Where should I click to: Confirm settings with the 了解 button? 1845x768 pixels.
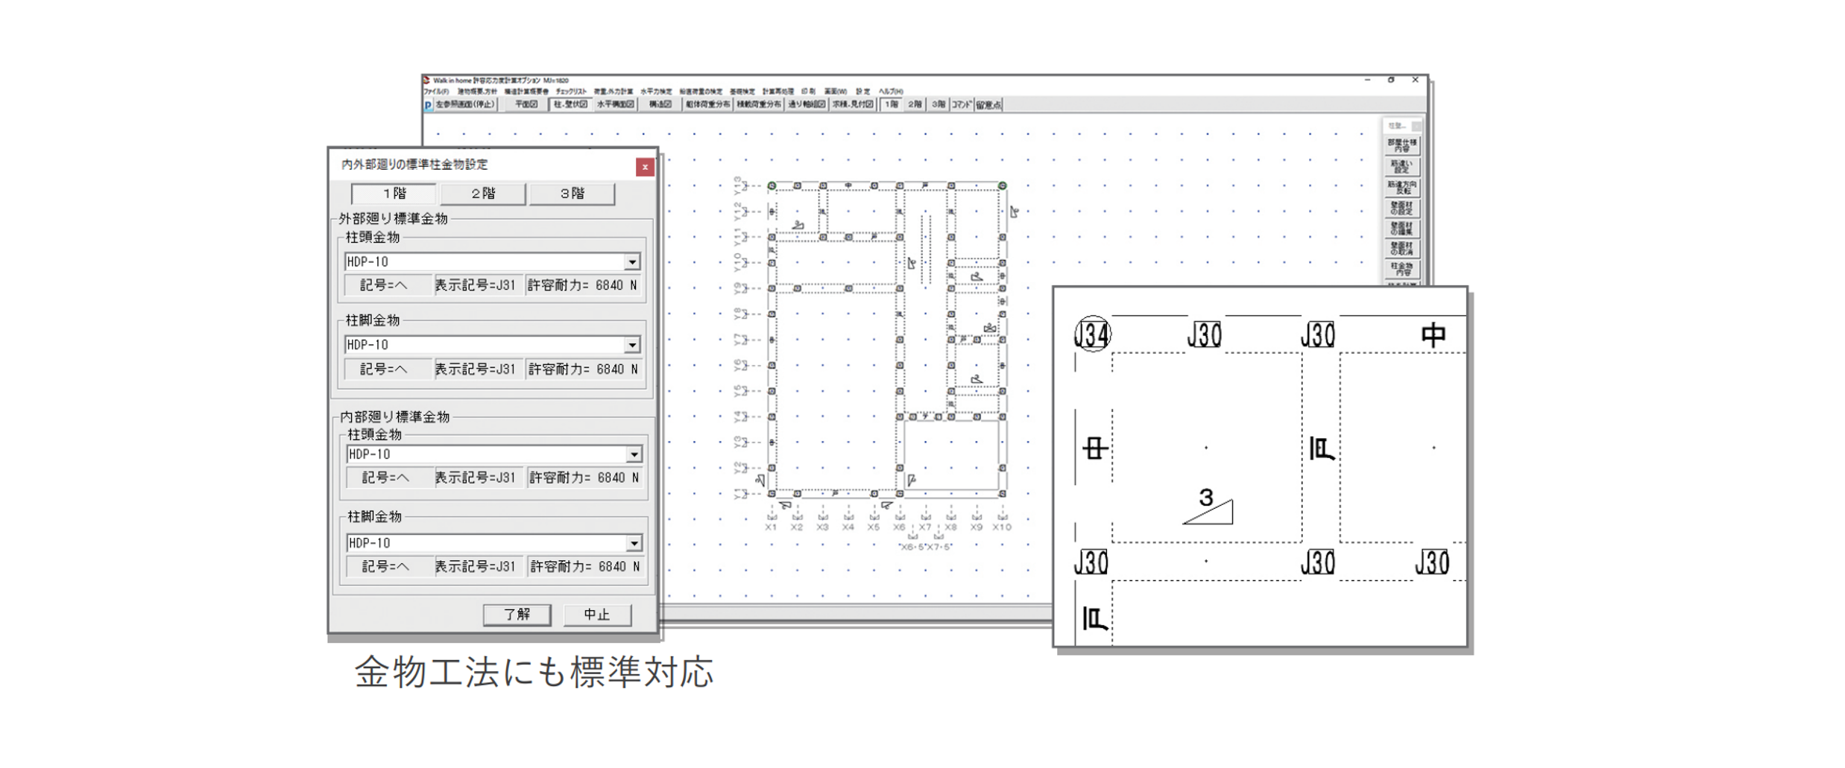518,615
